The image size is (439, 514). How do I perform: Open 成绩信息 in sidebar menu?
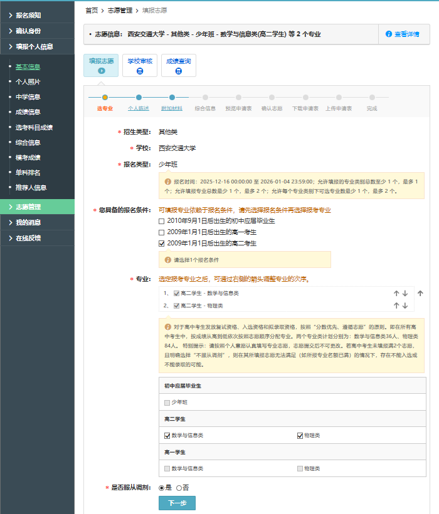coord(28,112)
